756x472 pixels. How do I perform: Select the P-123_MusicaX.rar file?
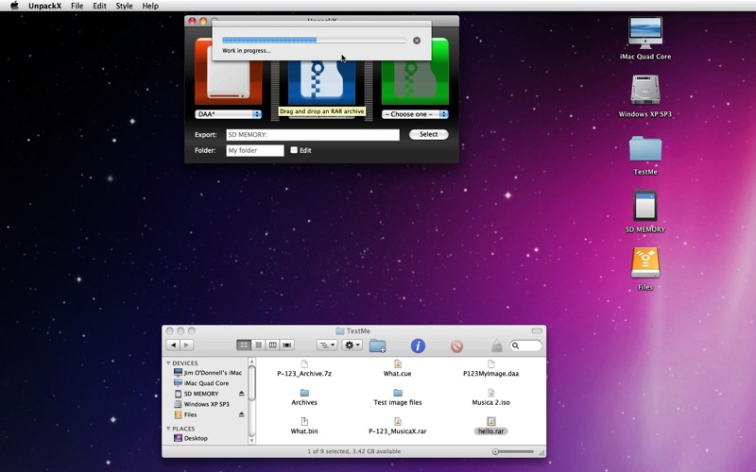pyautogui.click(x=397, y=427)
